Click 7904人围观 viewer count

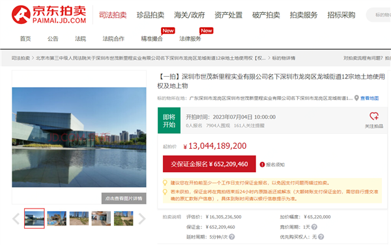218,125
